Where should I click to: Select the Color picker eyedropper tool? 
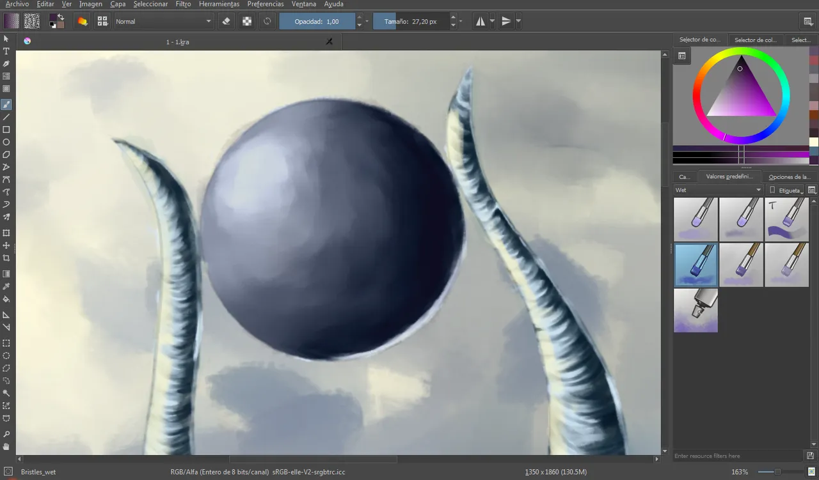[6, 286]
